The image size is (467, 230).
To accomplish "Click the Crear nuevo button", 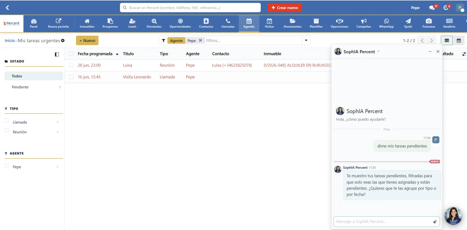I will (285, 8).
